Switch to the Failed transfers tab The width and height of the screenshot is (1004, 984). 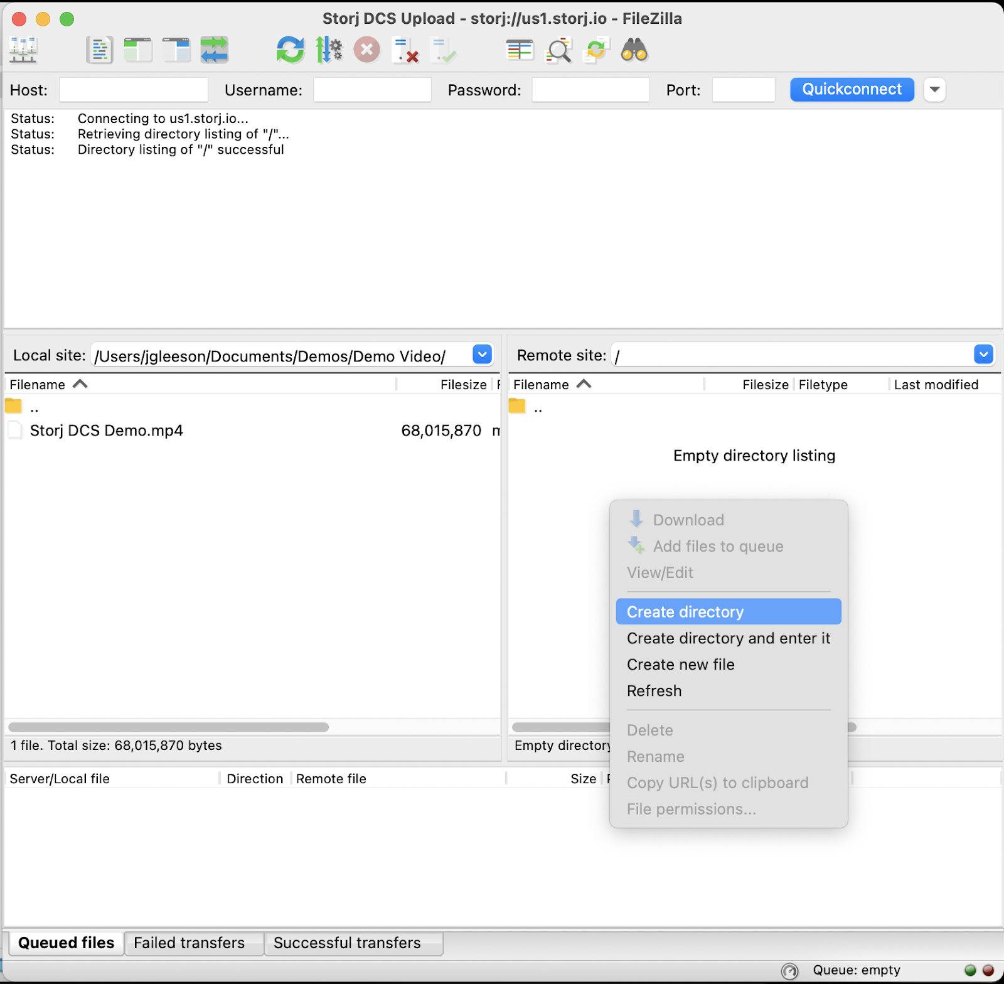click(x=194, y=943)
